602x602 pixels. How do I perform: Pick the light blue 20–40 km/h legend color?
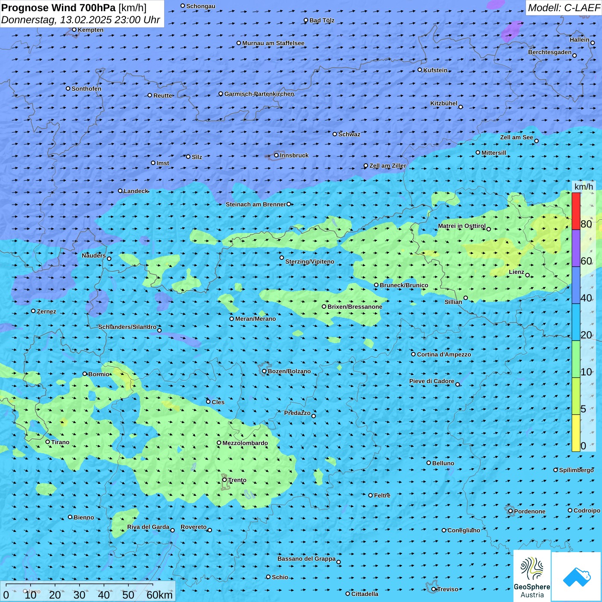[576, 322]
